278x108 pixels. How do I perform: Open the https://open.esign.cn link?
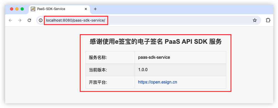[158, 82]
